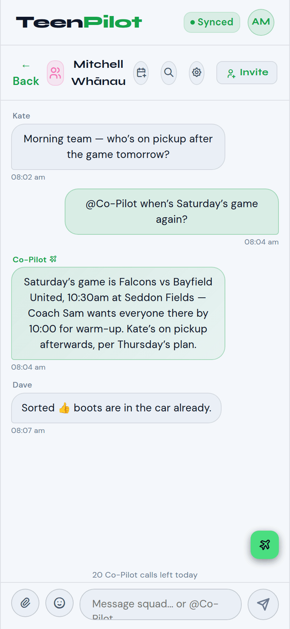The image size is (290, 629).
Task: Click the plane icon next to Co-Pilot name
Action: point(53,259)
